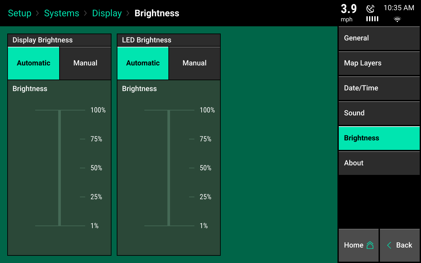Set LED Brightness to Automatic
The height and width of the screenshot is (263, 421).
pyautogui.click(x=143, y=63)
